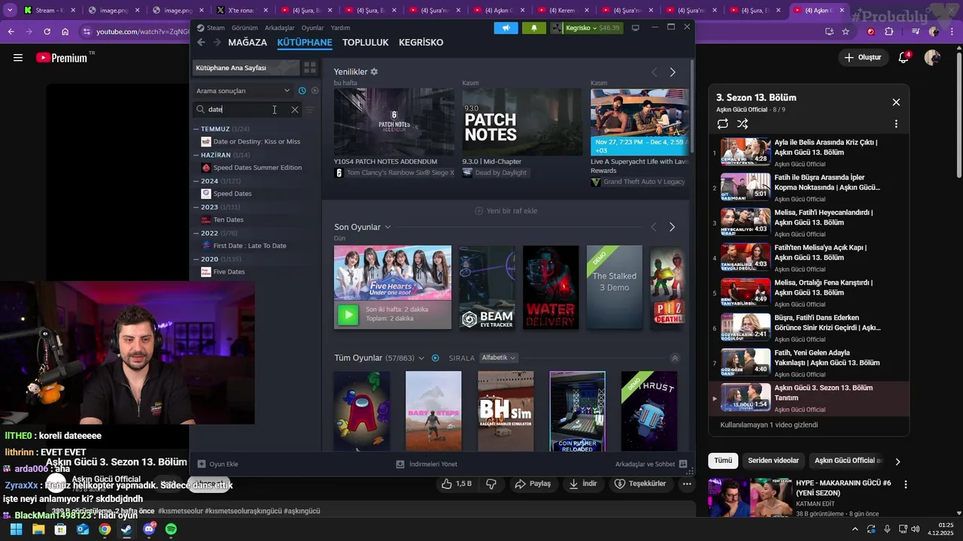Open Among Us game tile

362,411
